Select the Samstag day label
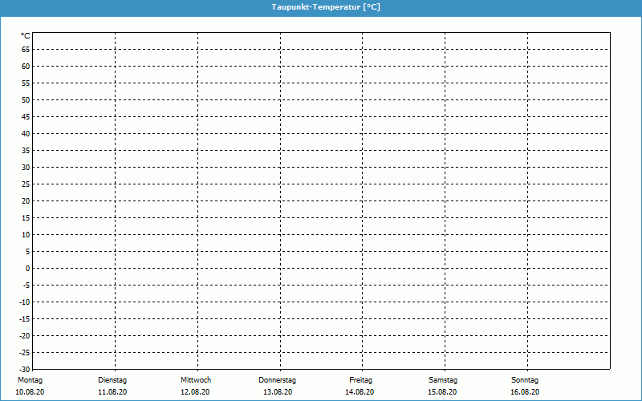 pos(443,379)
